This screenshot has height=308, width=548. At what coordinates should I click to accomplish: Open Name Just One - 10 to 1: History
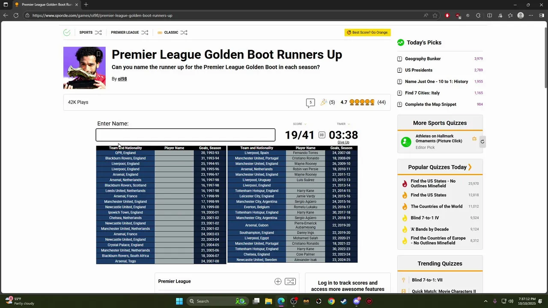[437, 82]
